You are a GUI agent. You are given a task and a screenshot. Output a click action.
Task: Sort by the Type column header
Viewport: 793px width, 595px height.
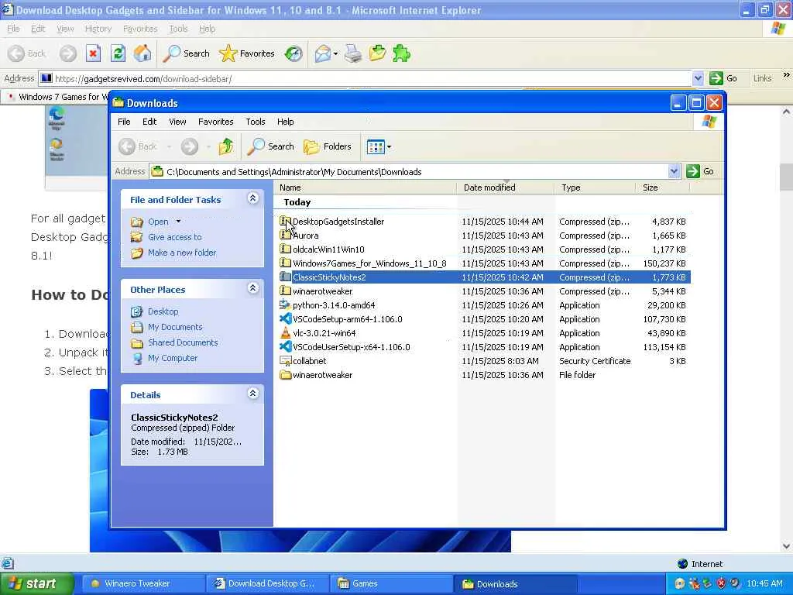click(x=594, y=187)
